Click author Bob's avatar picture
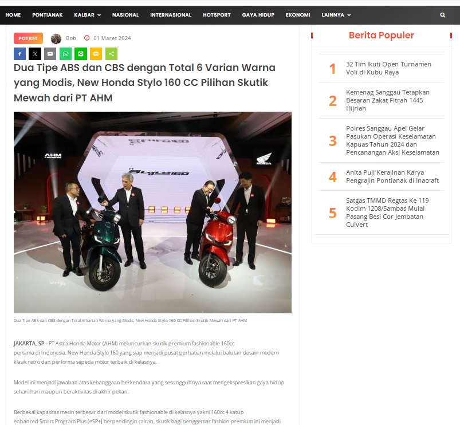This screenshot has width=460, height=425. (56, 38)
